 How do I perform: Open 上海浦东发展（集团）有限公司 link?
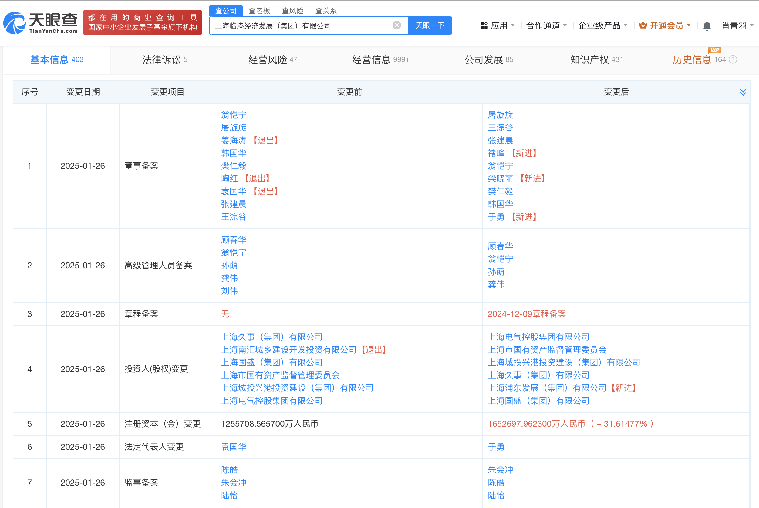pyautogui.click(x=547, y=388)
